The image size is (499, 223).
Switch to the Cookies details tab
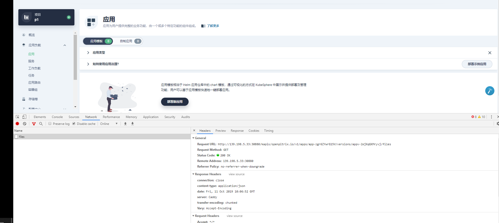coord(254,131)
